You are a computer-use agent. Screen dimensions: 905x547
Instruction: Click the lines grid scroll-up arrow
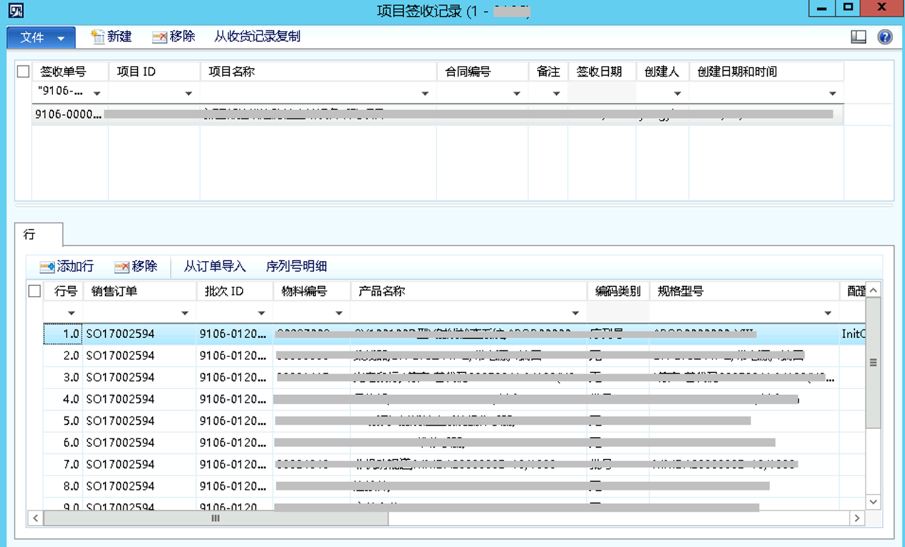click(873, 290)
